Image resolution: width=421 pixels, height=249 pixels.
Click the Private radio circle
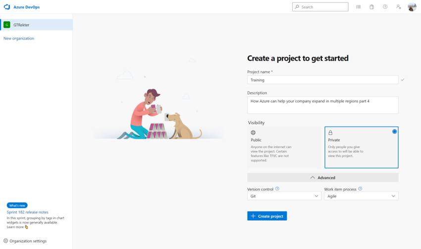[394, 131]
